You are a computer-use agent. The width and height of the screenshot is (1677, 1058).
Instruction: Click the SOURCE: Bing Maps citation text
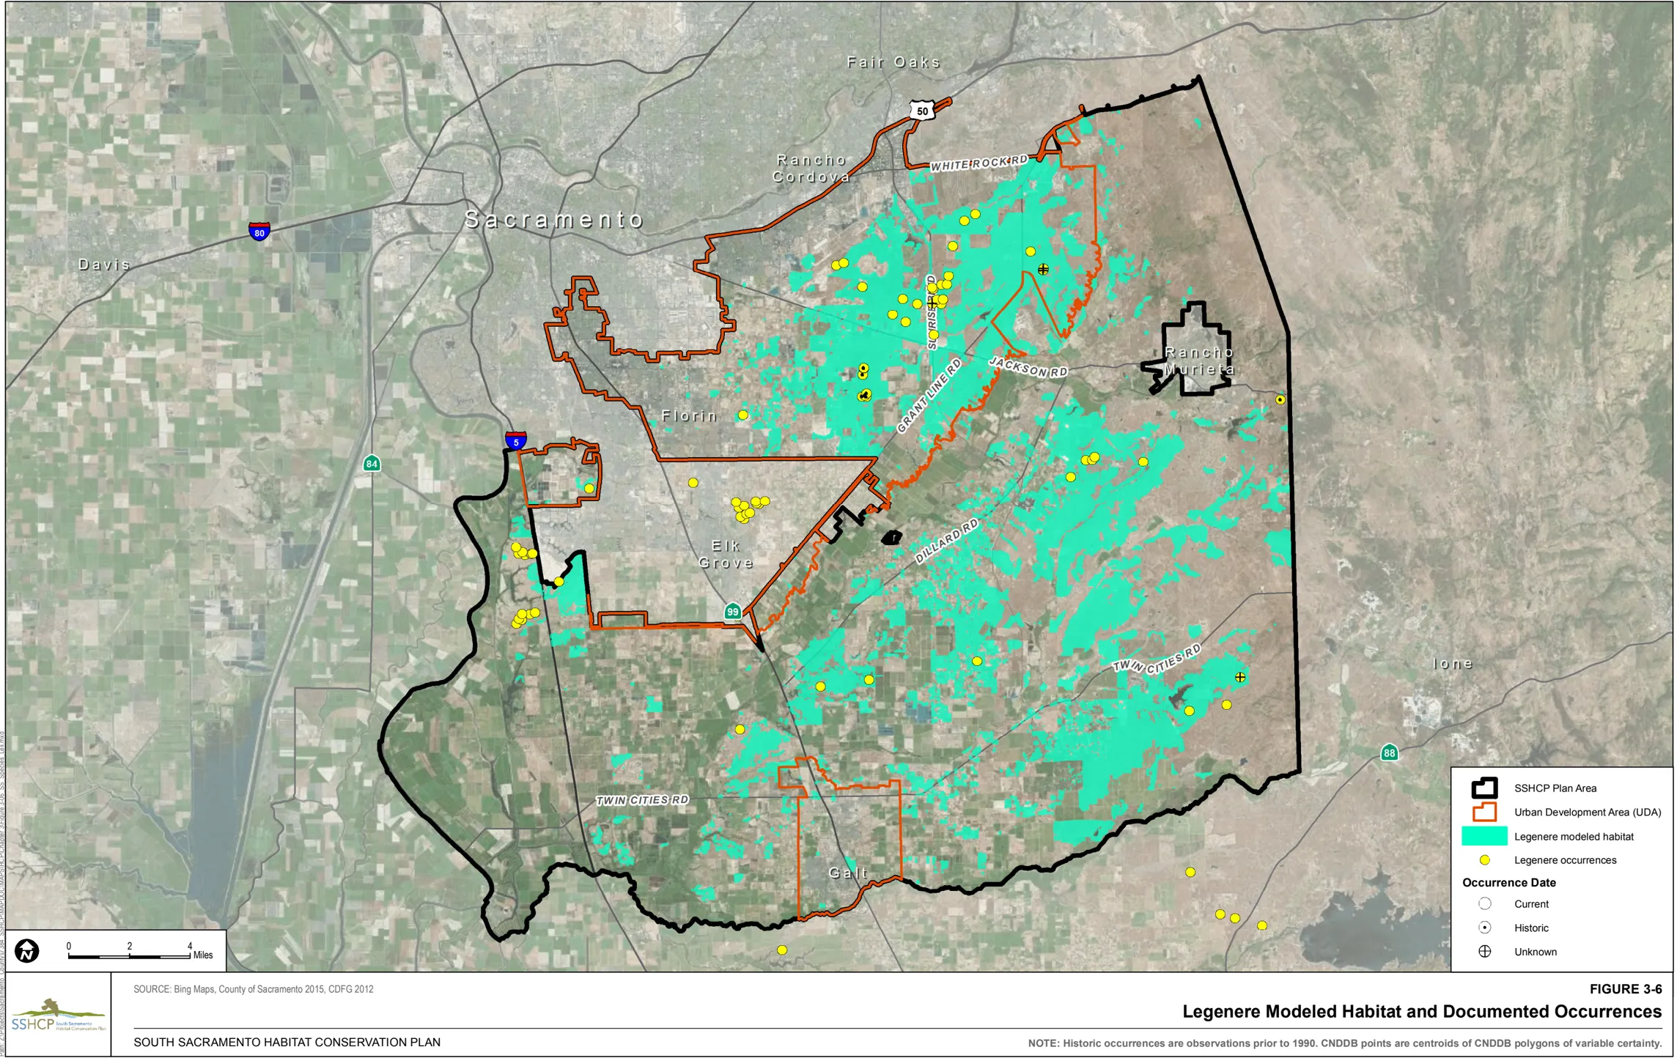253,989
